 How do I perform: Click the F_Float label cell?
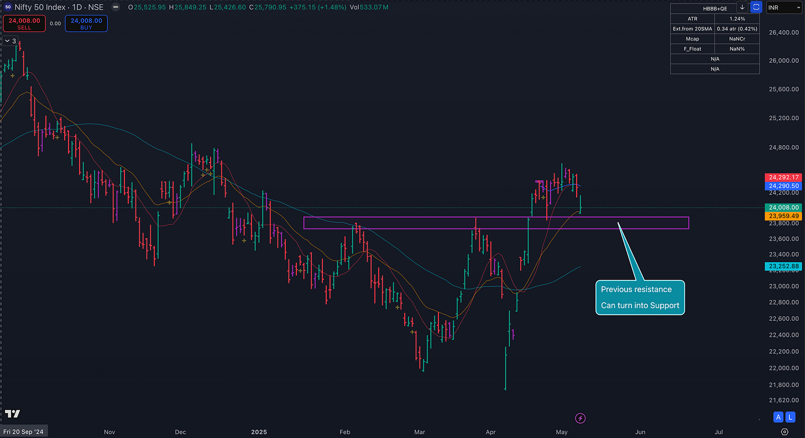click(692, 49)
